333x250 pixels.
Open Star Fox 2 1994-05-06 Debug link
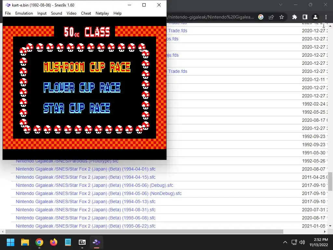[95, 185]
